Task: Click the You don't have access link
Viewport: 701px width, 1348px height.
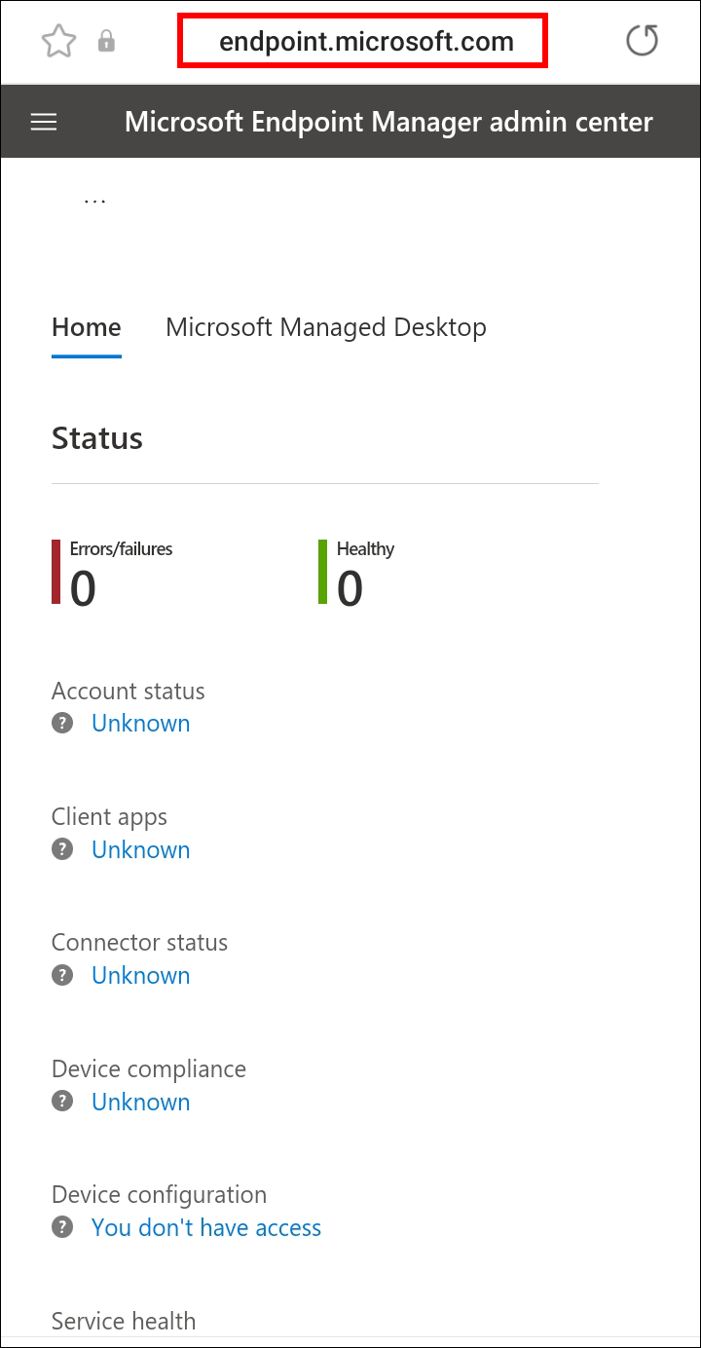Action: pyautogui.click(x=206, y=1227)
